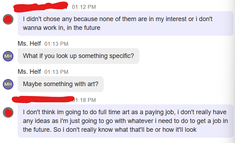Screen dimensions: 235x143
Task: Click the 01:18 PM timestamp
Action: point(85,100)
